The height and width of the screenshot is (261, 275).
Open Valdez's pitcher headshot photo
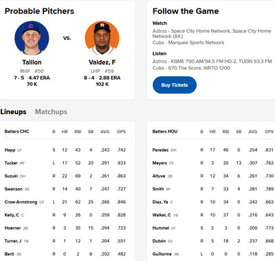pyautogui.click(x=102, y=38)
